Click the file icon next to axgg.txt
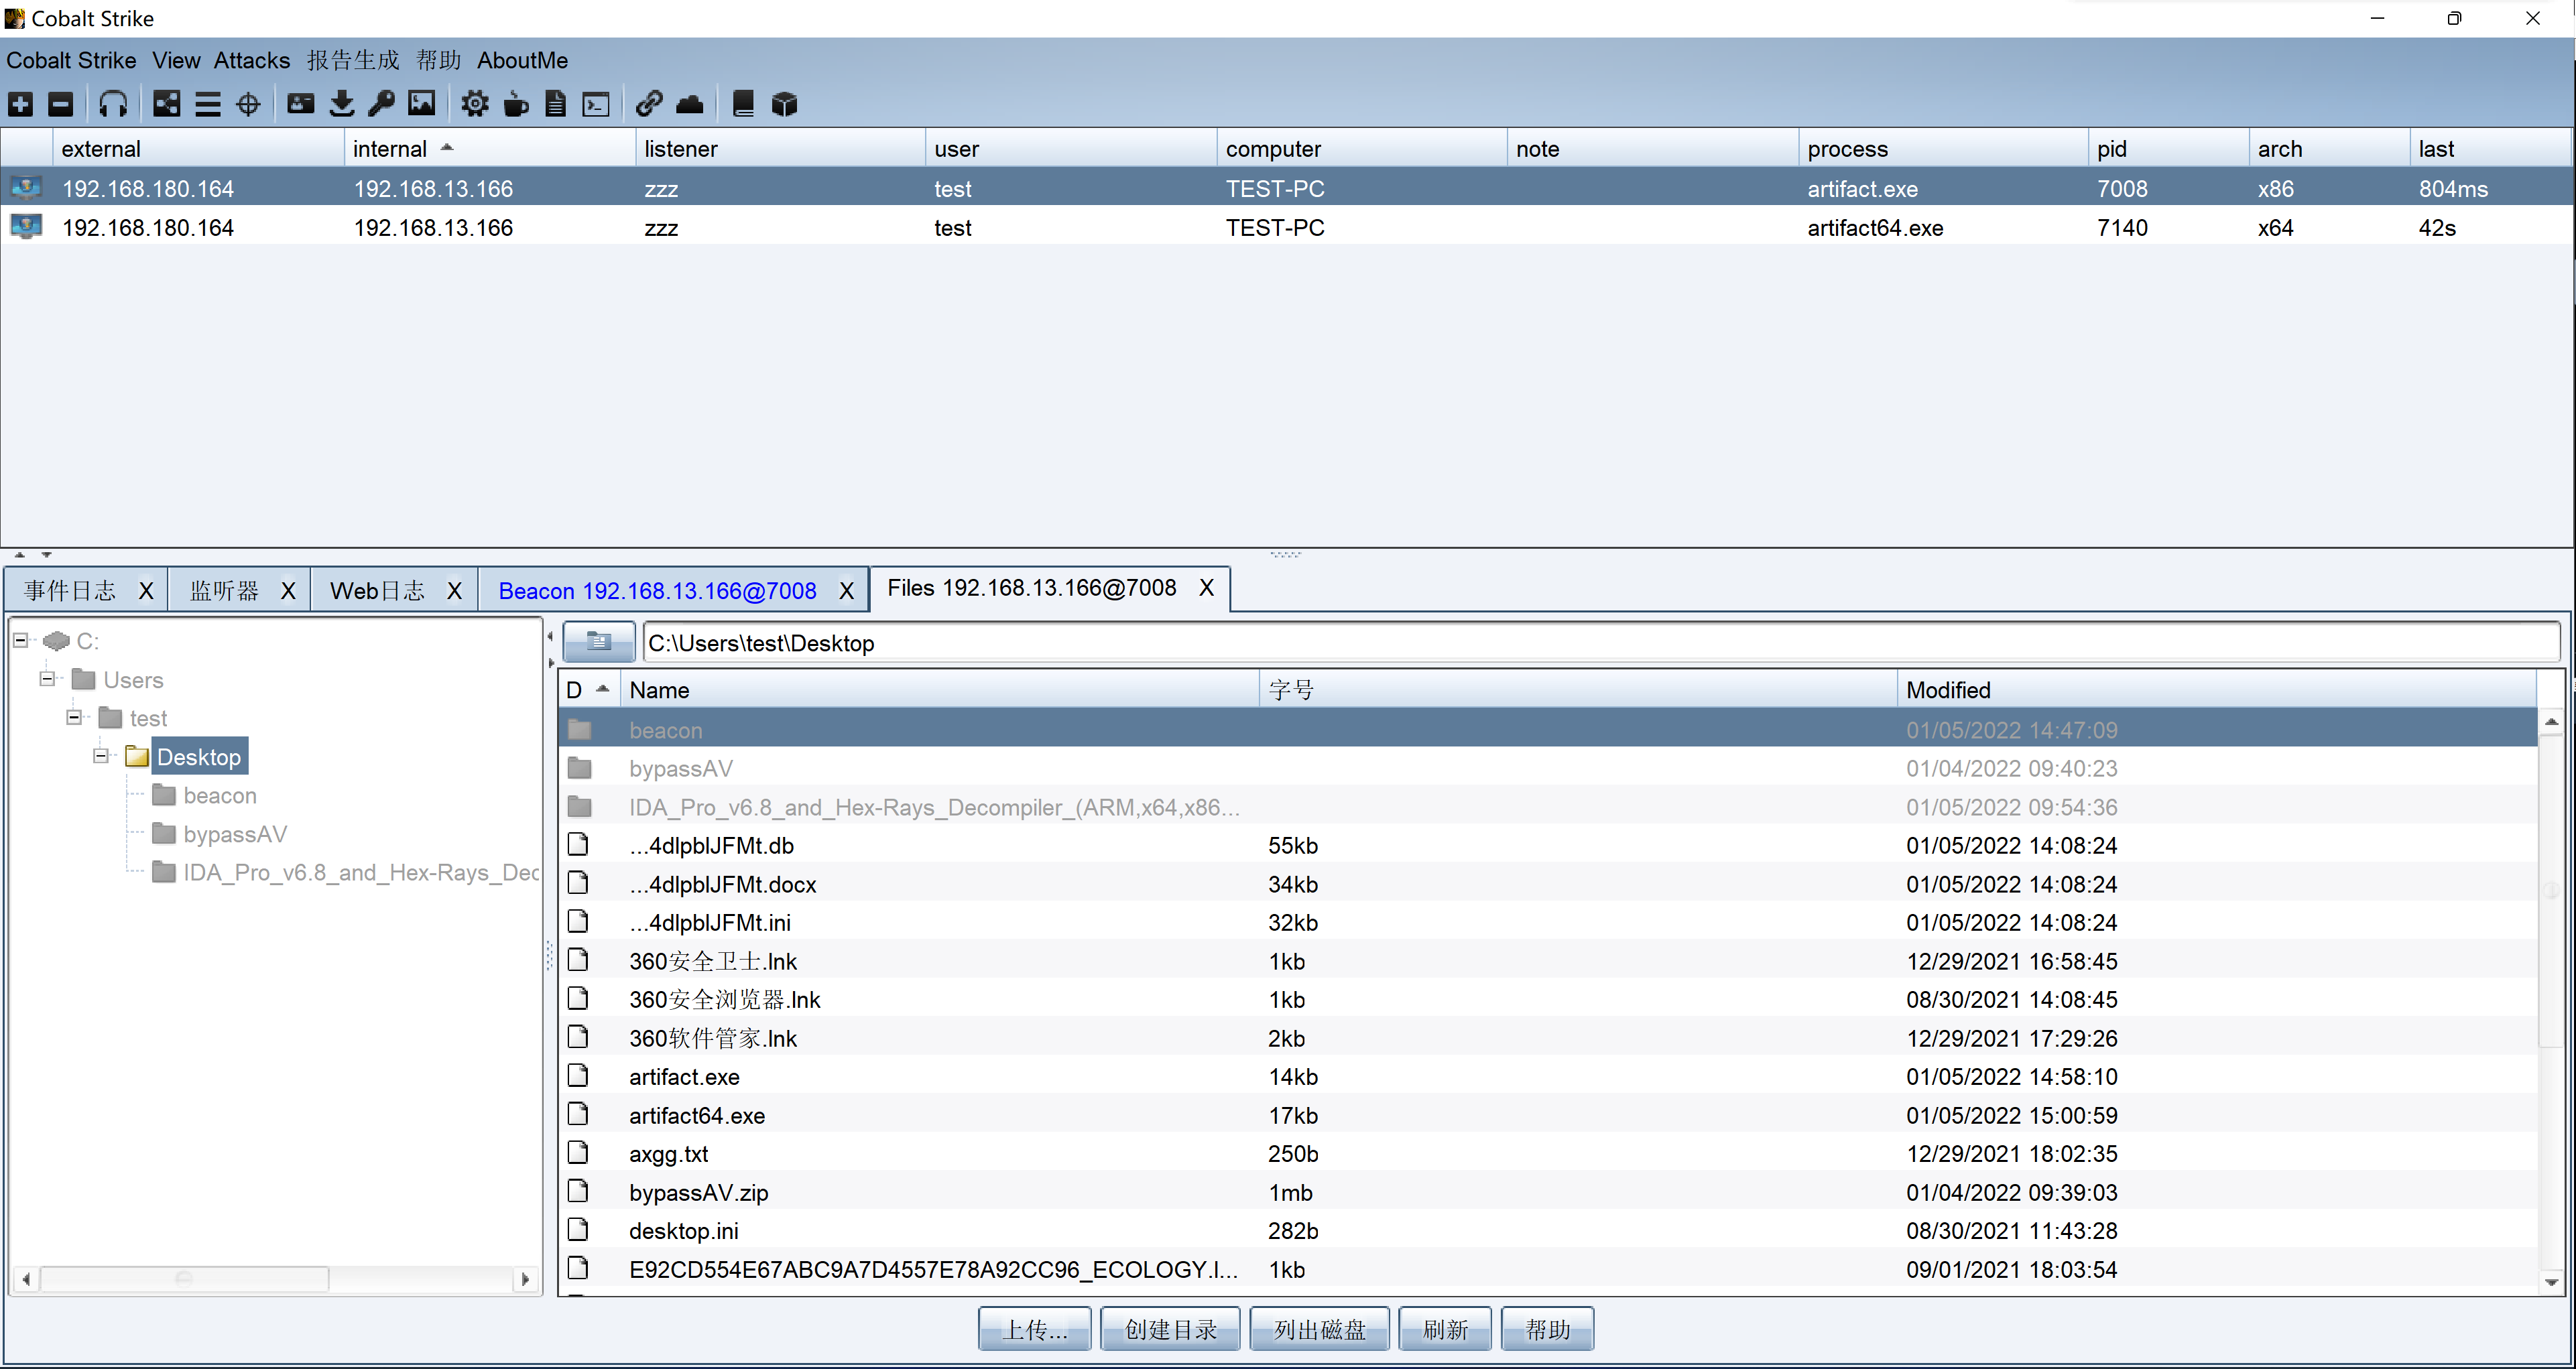Screen dimensions: 2576x1369 coord(578,1152)
